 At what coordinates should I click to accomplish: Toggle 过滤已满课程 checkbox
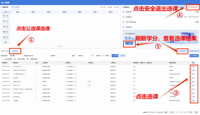click(2, 59)
